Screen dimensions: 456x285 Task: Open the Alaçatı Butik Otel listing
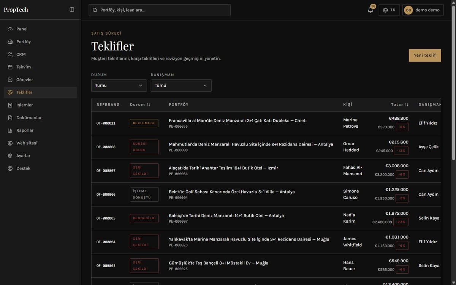223,168
